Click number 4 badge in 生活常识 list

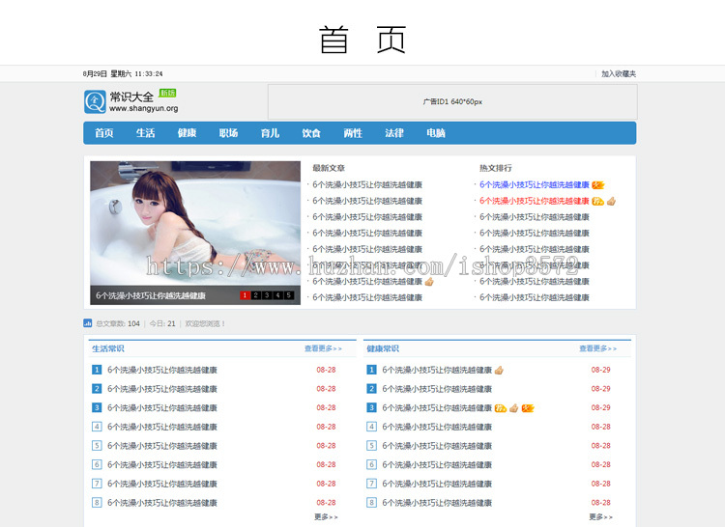pyautogui.click(x=97, y=427)
